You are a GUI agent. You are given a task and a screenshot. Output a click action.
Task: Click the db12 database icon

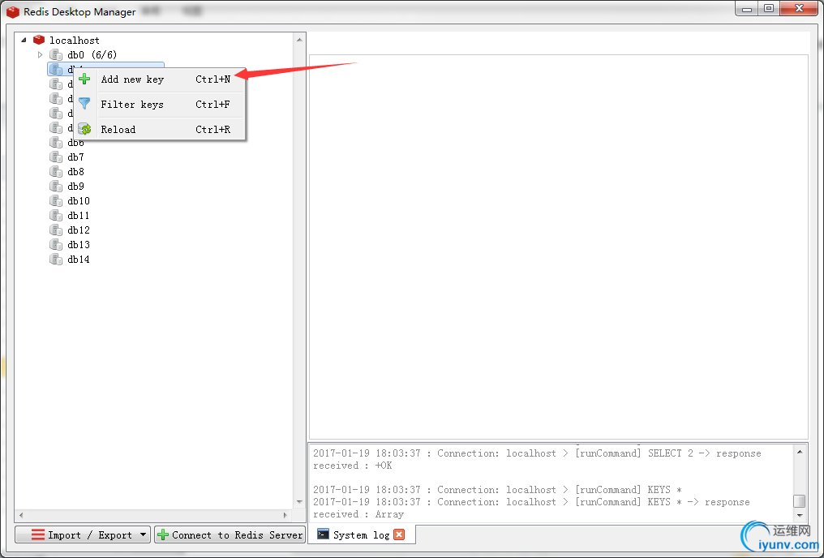(56, 230)
